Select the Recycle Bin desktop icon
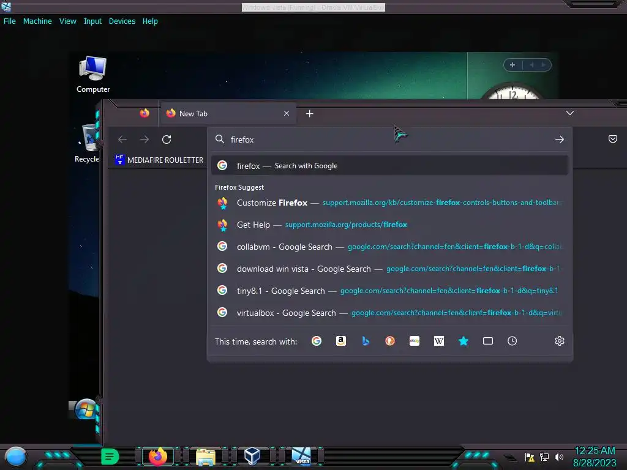Screen dimensions: 627x470 click(x=87, y=144)
